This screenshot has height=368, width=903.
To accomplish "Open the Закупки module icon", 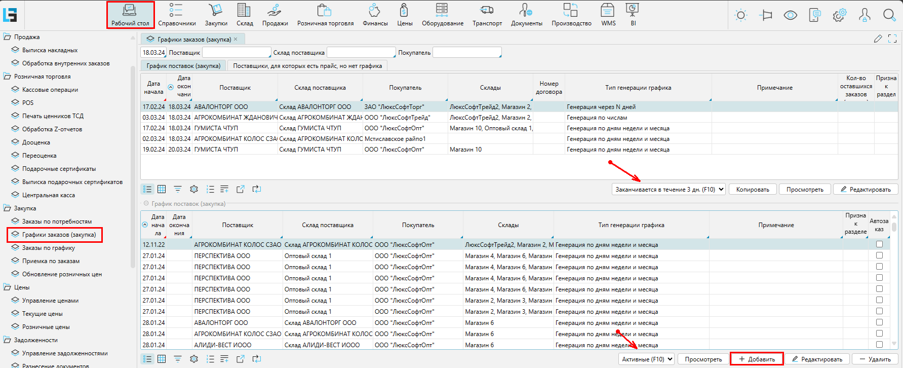I will [x=216, y=14].
